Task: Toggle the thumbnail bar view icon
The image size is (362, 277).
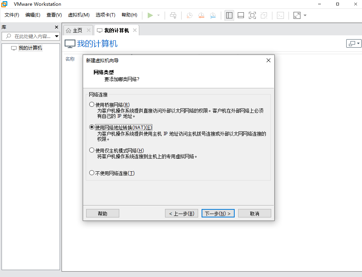Action: [241, 15]
